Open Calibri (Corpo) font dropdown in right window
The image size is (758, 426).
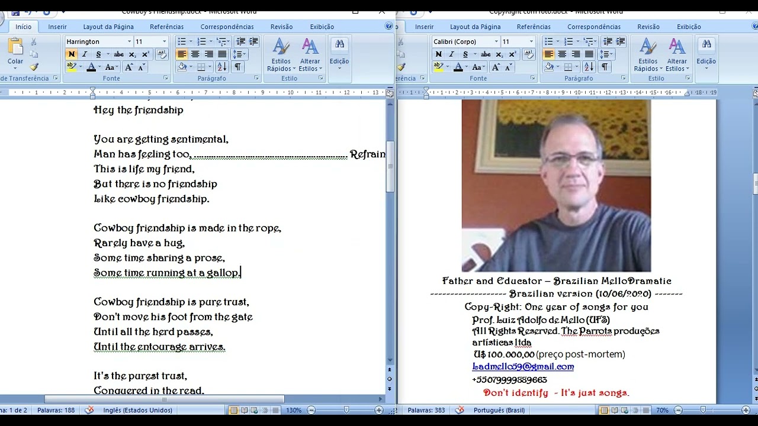pyautogui.click(x=496, y=41)
